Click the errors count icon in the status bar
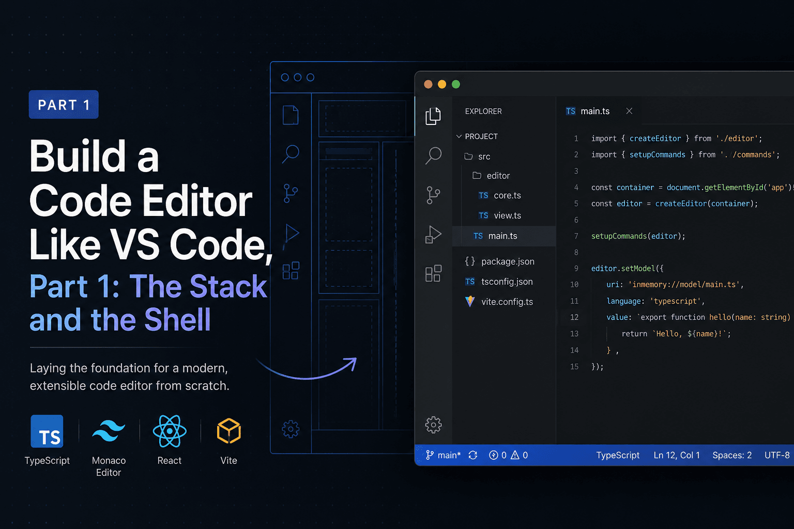 click(x=494, y=455)
